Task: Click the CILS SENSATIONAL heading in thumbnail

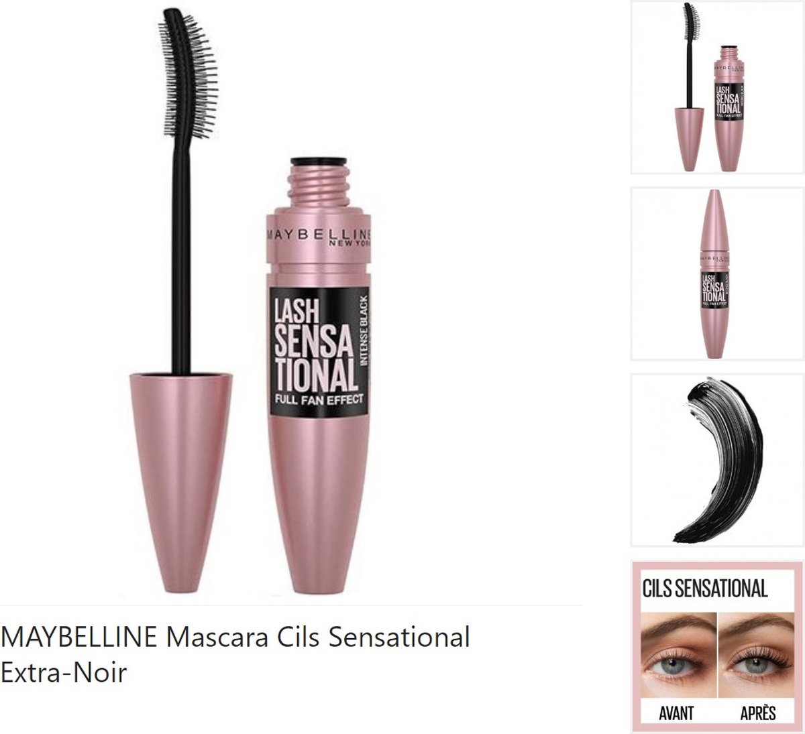Action: 705,589
